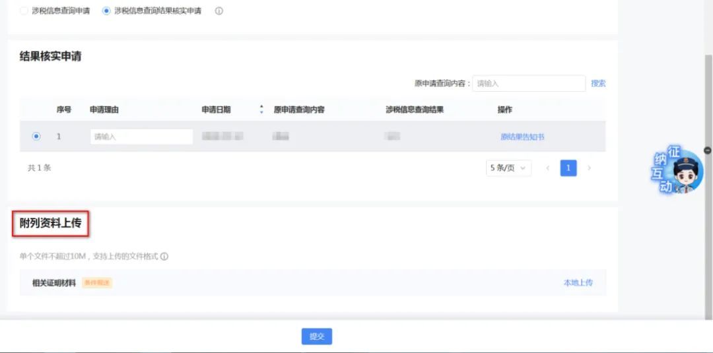Select 涉税信息查询结果核实申请 radio option
The height and width of the screenshot is (353, 713).
pyautogui.click(x=106, y=11)
